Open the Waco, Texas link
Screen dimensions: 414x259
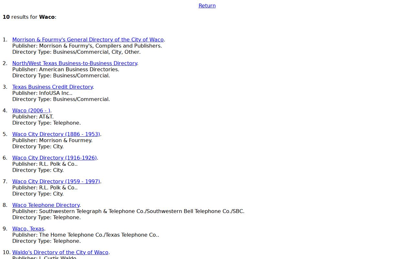tap(28, 229)
